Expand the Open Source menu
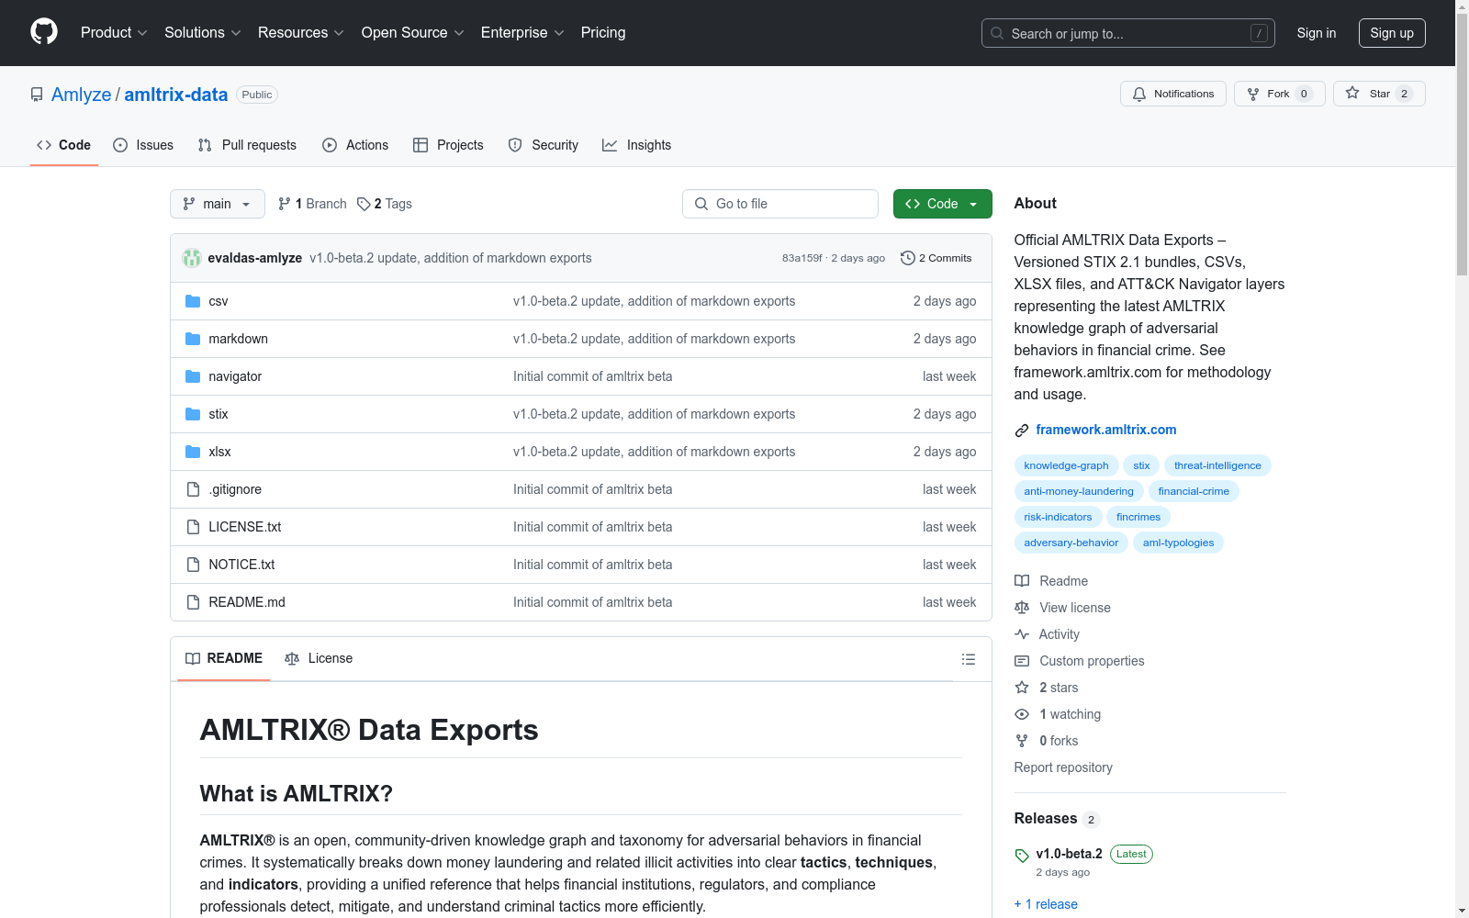Screen dimensions: 1469x918 (x=413, y=32)
